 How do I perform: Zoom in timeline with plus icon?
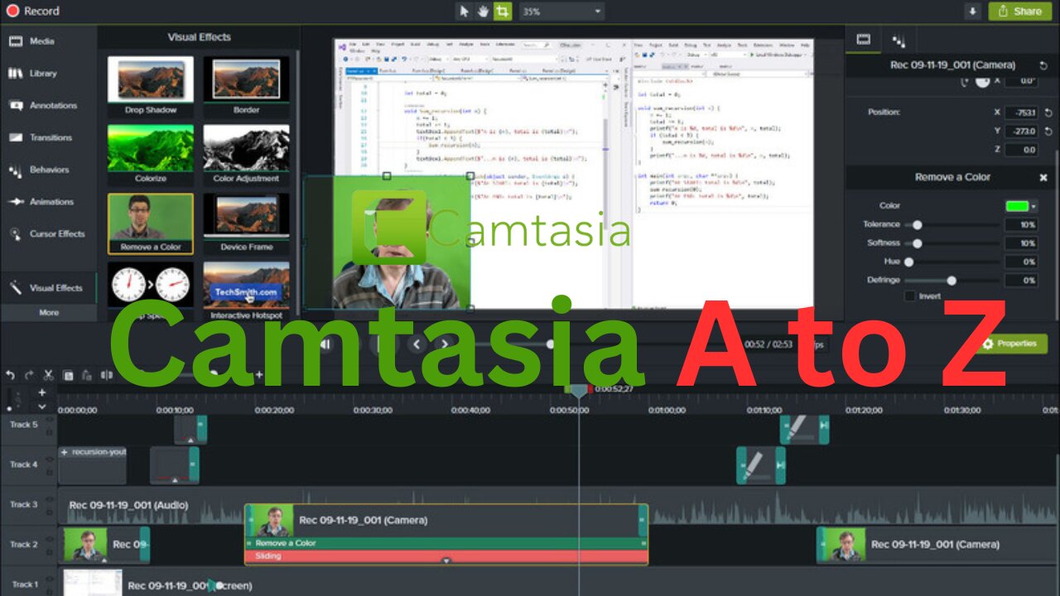[258, 375]
